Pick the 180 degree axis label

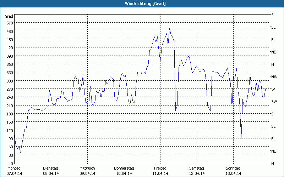coord(10,114)
